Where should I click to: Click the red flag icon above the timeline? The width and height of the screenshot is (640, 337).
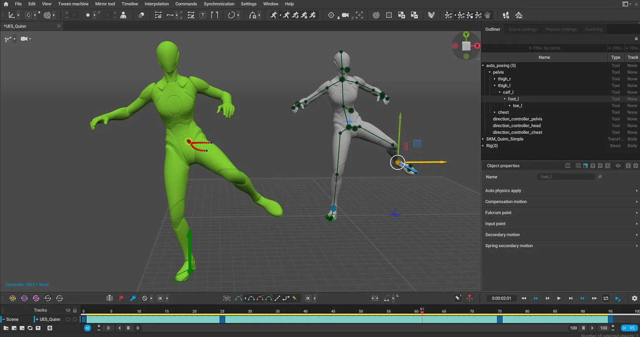click(x=121, y=298)
